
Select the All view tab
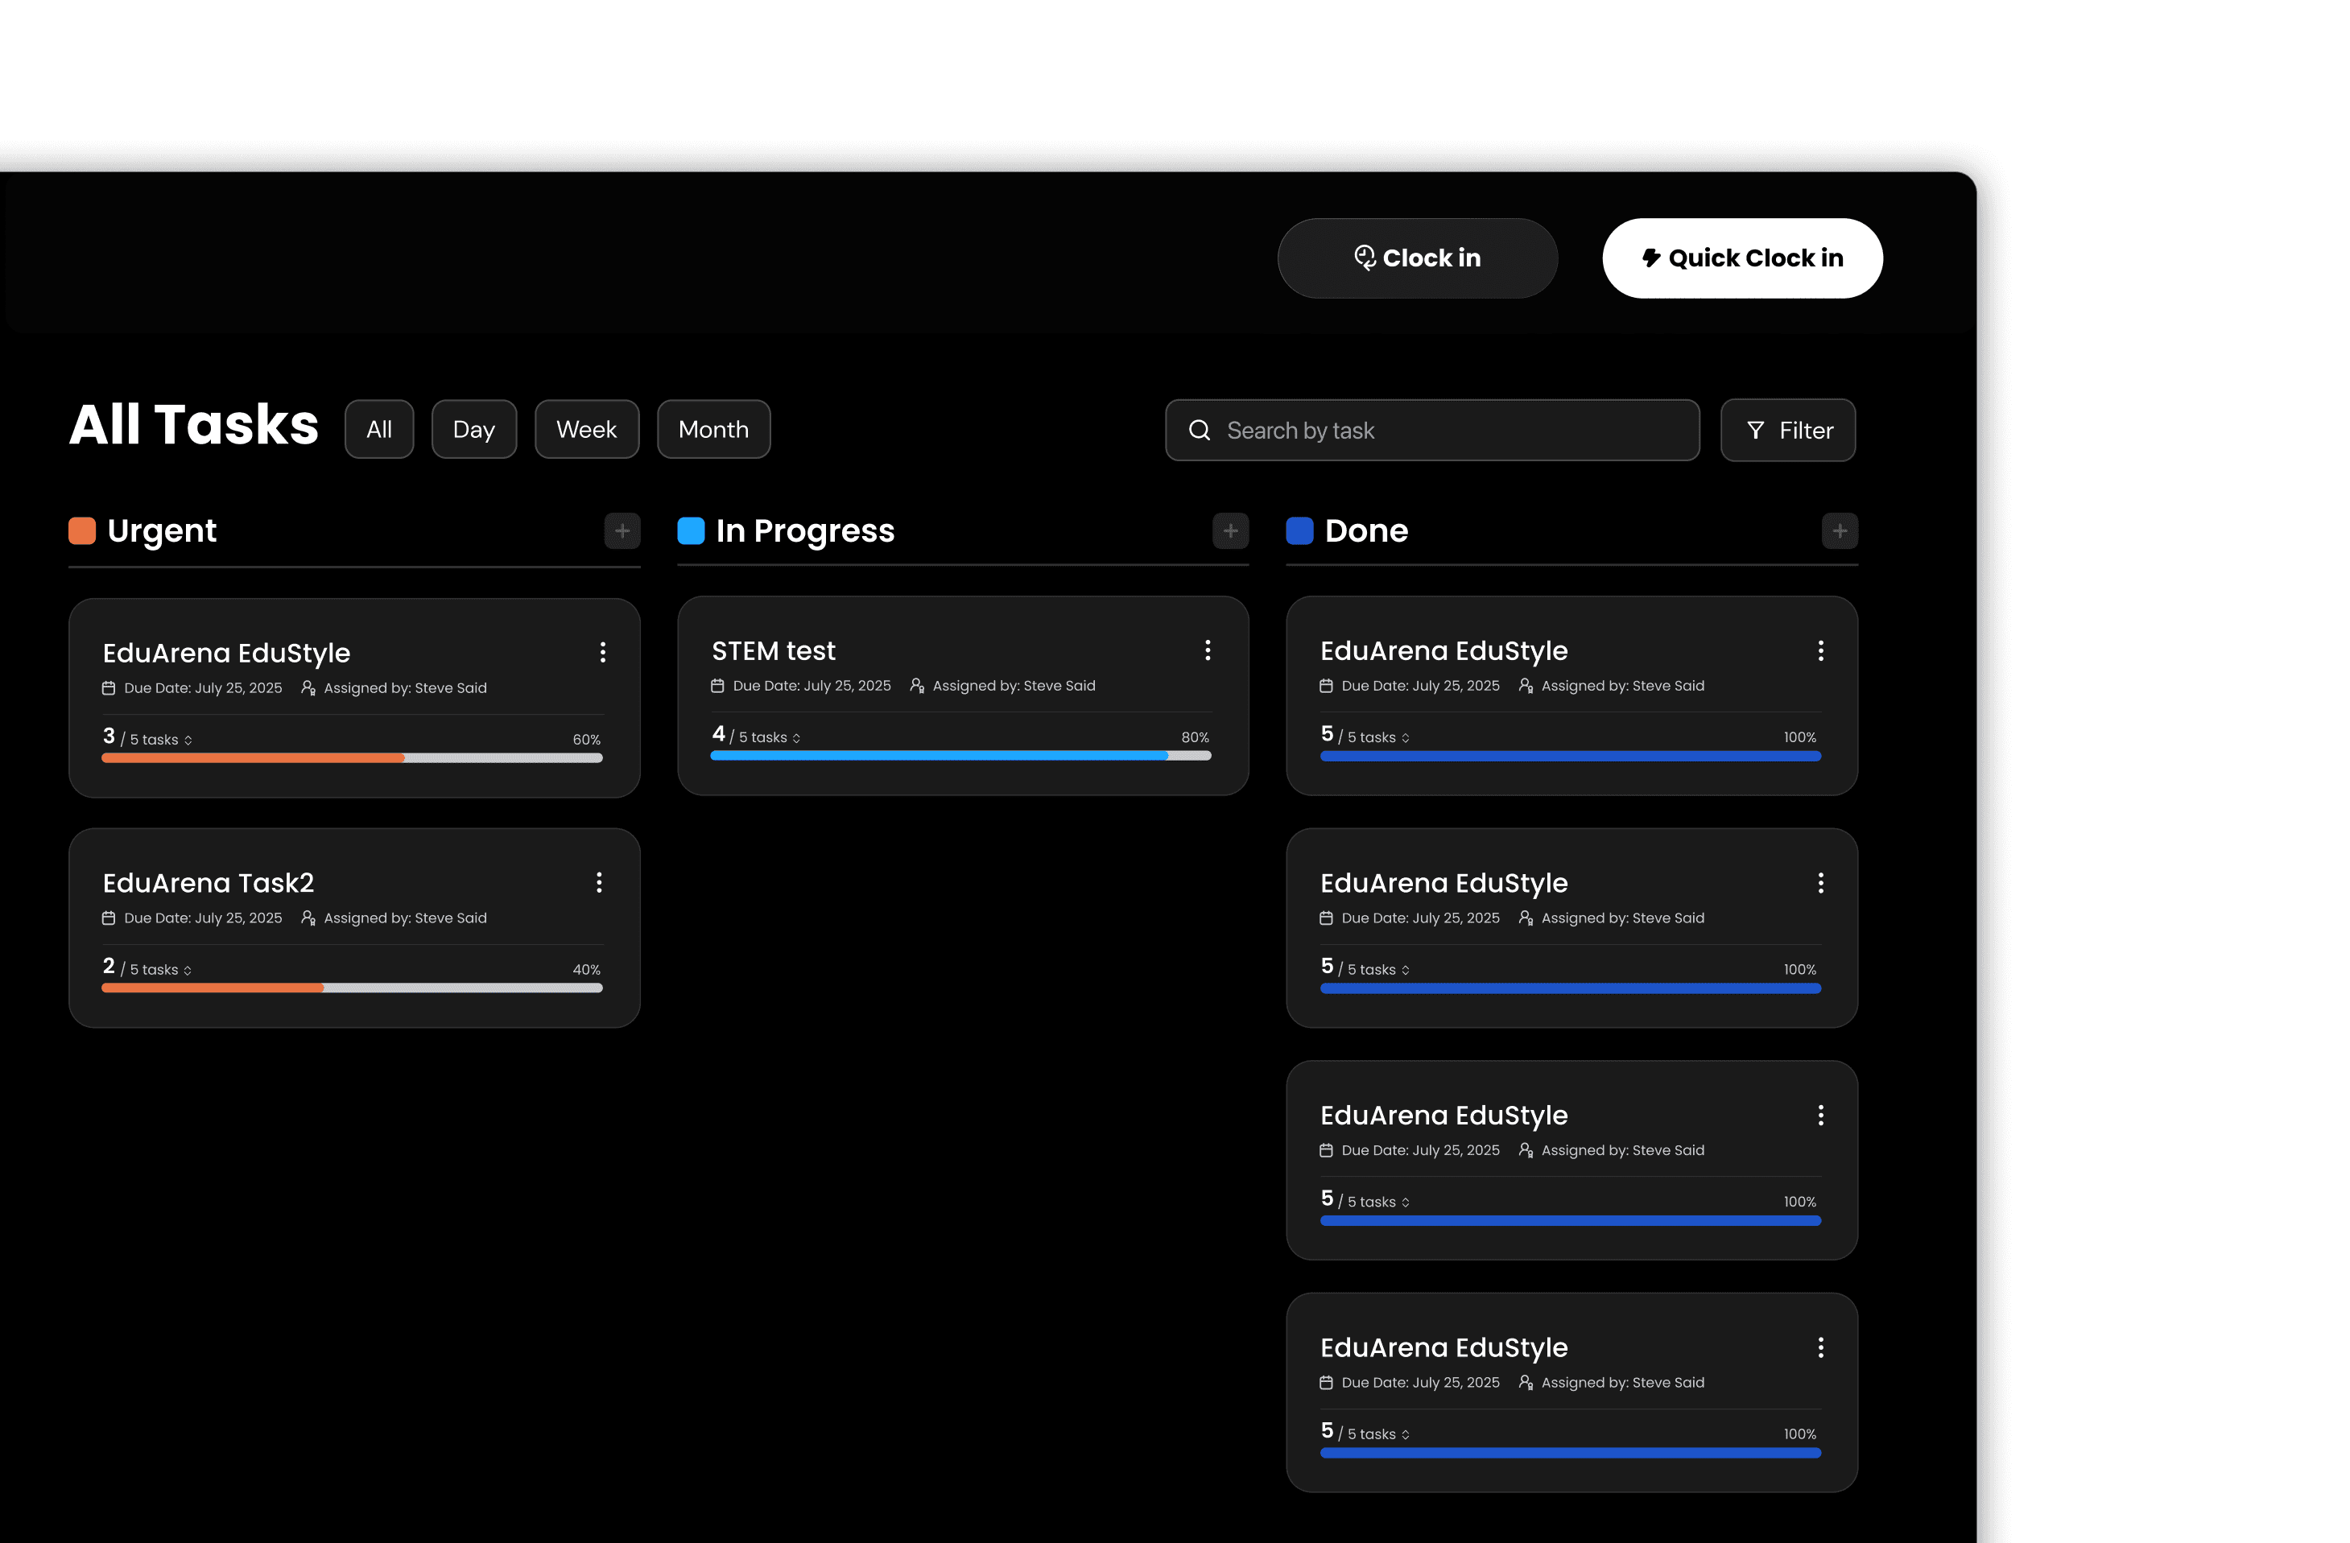(379, 430)
